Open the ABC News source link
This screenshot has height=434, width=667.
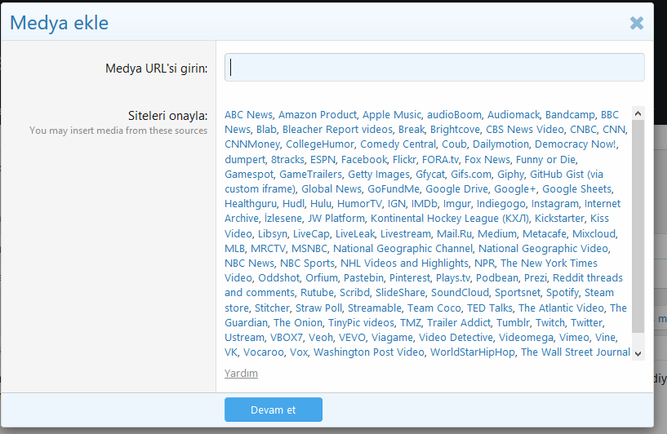[x=249, y=115]
